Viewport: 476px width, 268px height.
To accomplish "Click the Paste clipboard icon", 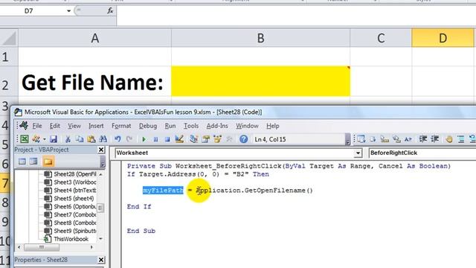I will click(x=91, y=139).
